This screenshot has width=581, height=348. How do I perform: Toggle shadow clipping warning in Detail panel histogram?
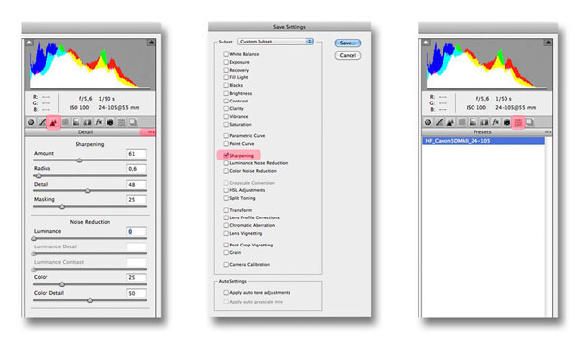tap(29, 43)
